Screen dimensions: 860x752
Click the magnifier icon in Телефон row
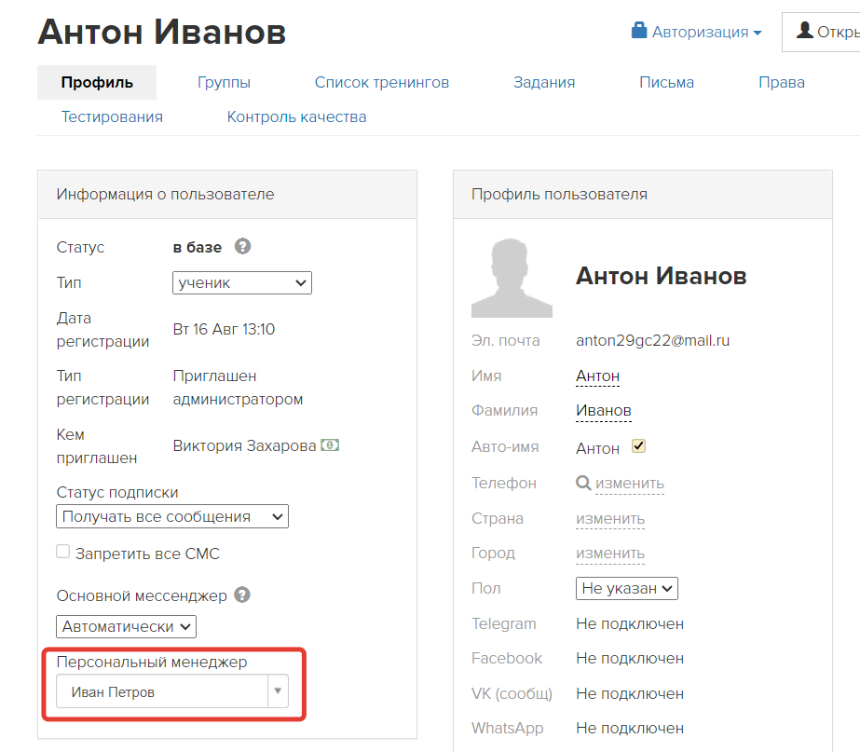click(583, 484)
